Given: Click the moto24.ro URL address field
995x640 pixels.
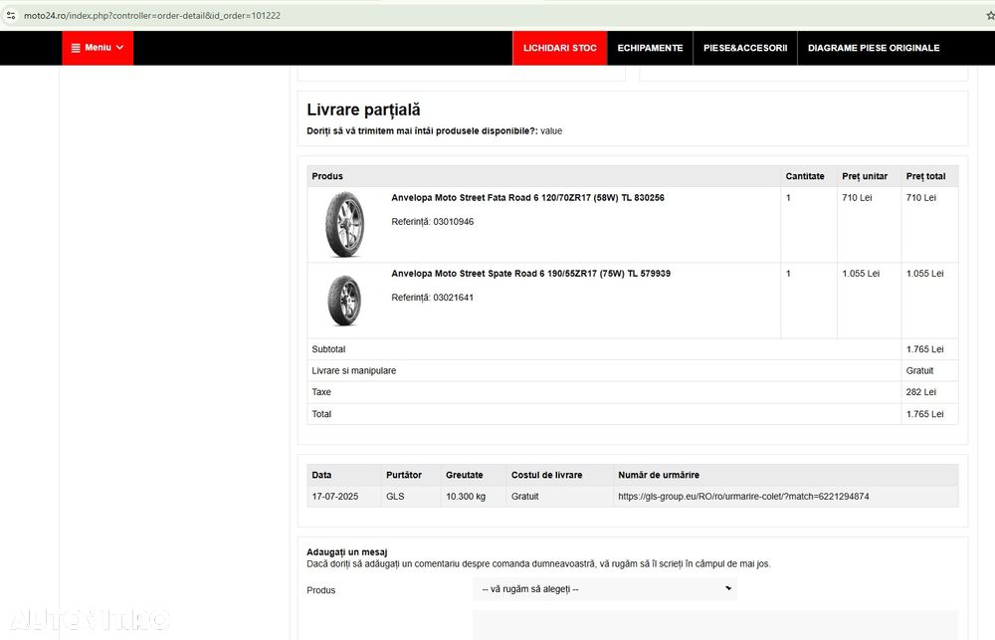Looking at the screenshot, I should click(152, 15).
